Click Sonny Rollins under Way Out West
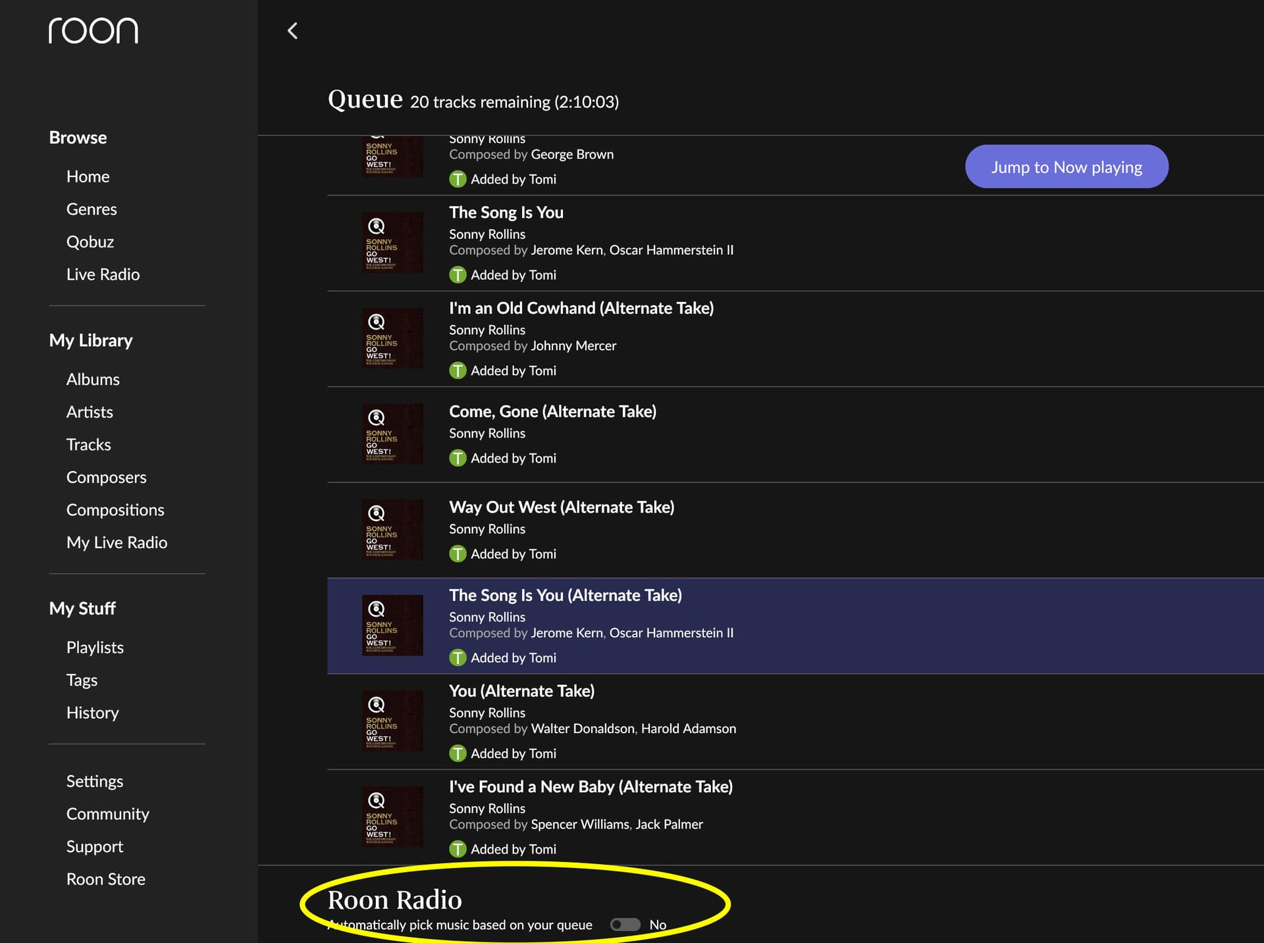 click(x=487, y=528)
